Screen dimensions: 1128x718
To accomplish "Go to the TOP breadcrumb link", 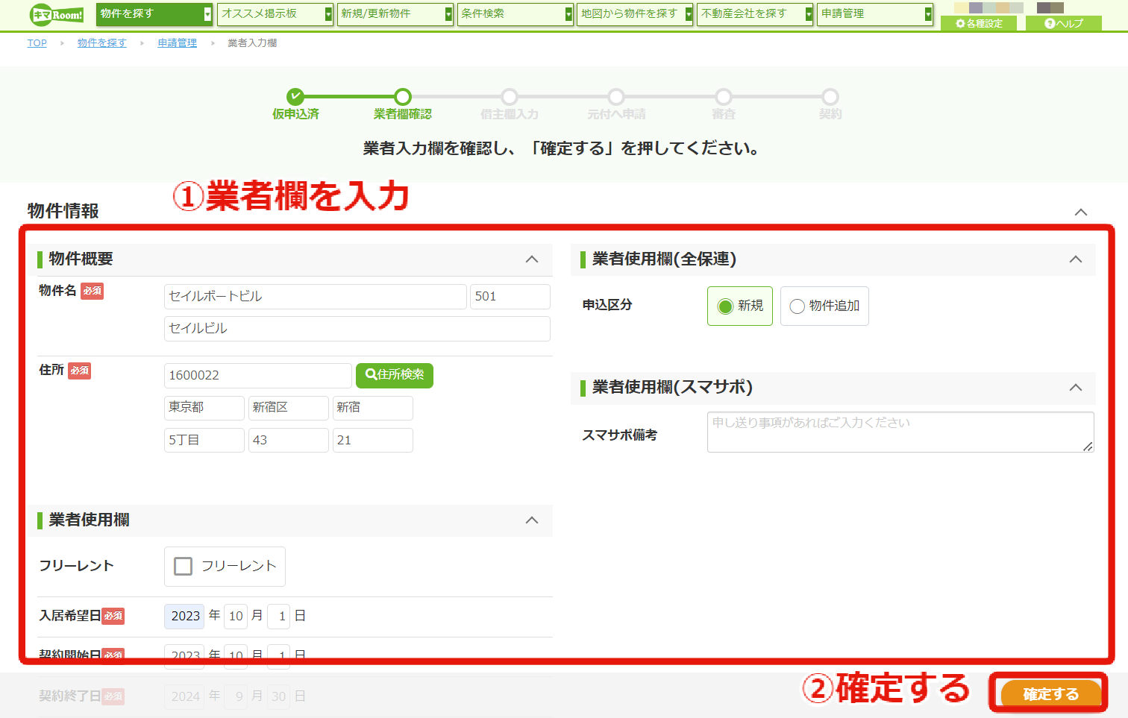I will pos(37,43).
